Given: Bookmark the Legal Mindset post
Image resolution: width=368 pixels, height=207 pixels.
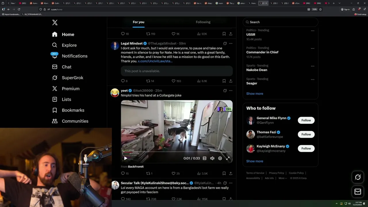Looking at the screenshot, I should coord(224,81).
